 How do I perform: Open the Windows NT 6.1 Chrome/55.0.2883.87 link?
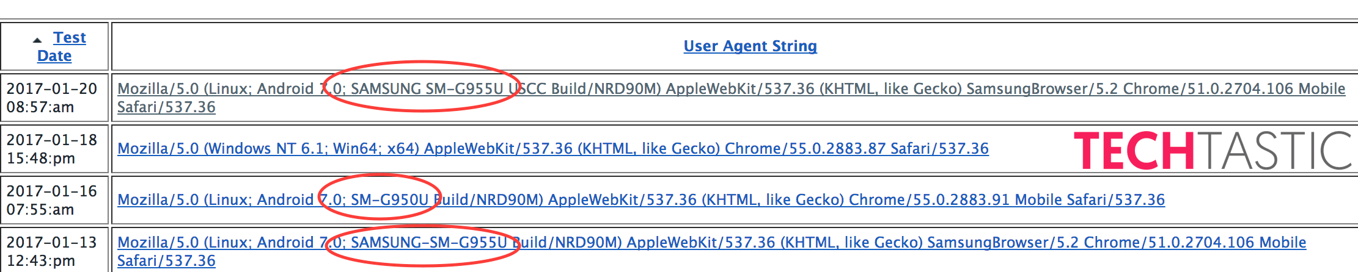(x=552, y=148)
